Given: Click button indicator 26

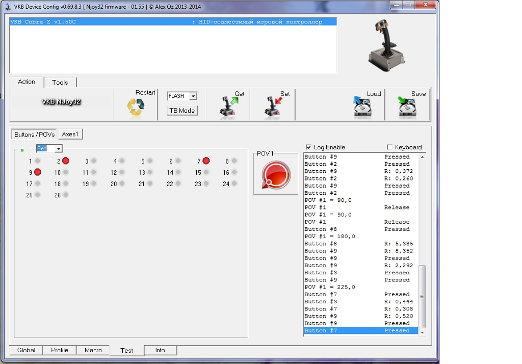Looking at the screenshot, I should 66,195.
